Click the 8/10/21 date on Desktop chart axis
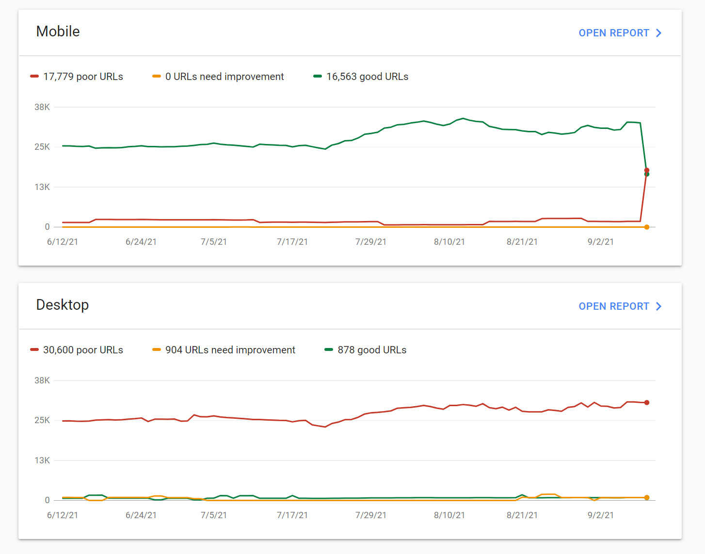Image resolution: width=705 pixels, height=554 pixels. [x=449, y=515]
